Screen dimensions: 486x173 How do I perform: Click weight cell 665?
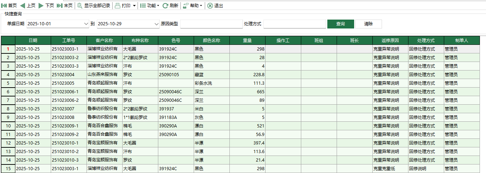click(x=248, y=91)
